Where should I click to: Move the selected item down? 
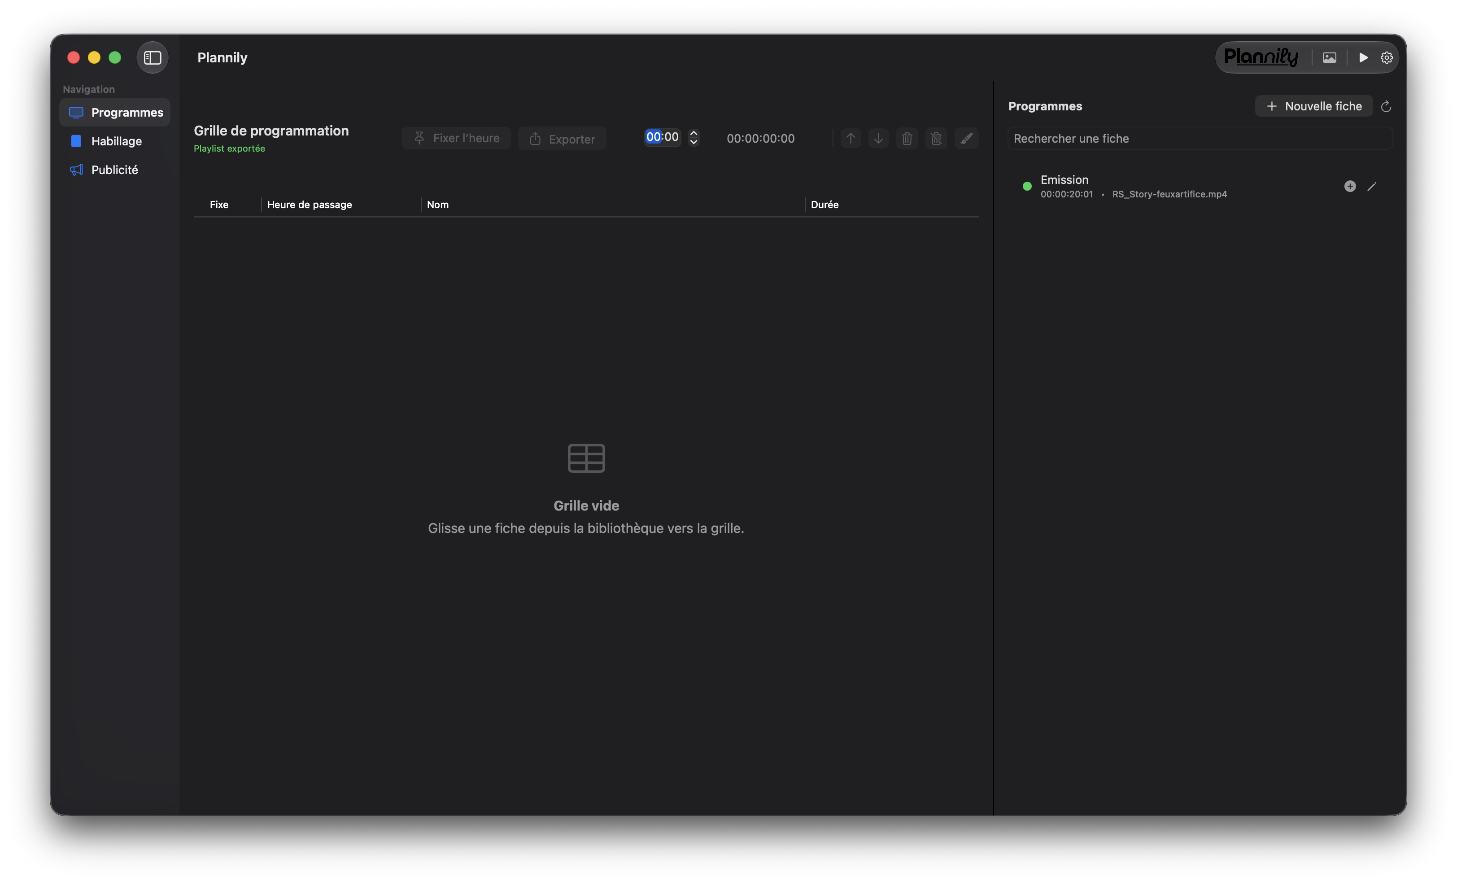point(879,139)
